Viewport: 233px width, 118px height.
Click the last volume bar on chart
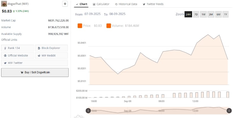(x=228, y=95)
